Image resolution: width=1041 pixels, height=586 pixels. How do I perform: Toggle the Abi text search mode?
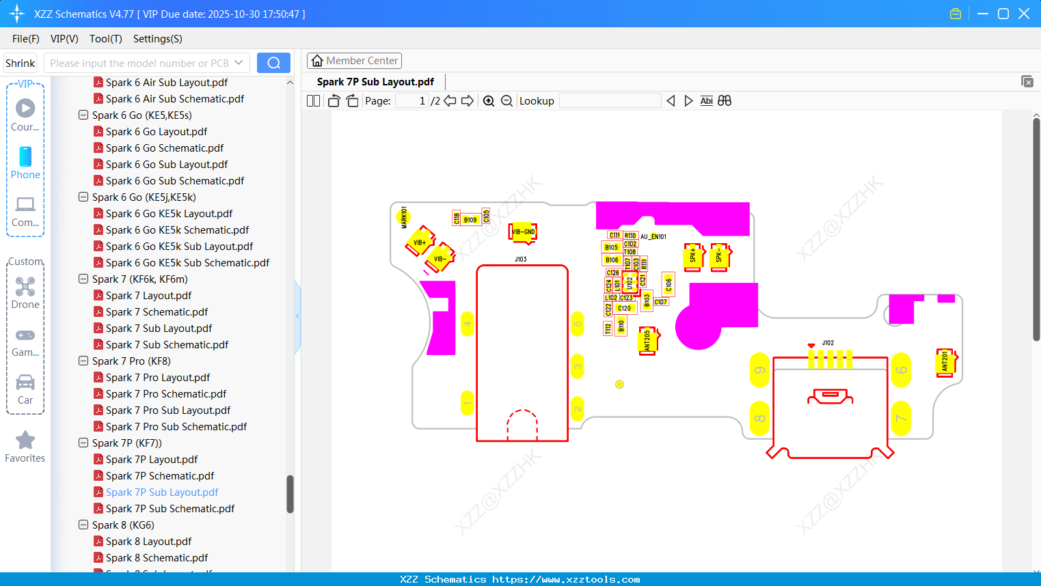point(706,100)
